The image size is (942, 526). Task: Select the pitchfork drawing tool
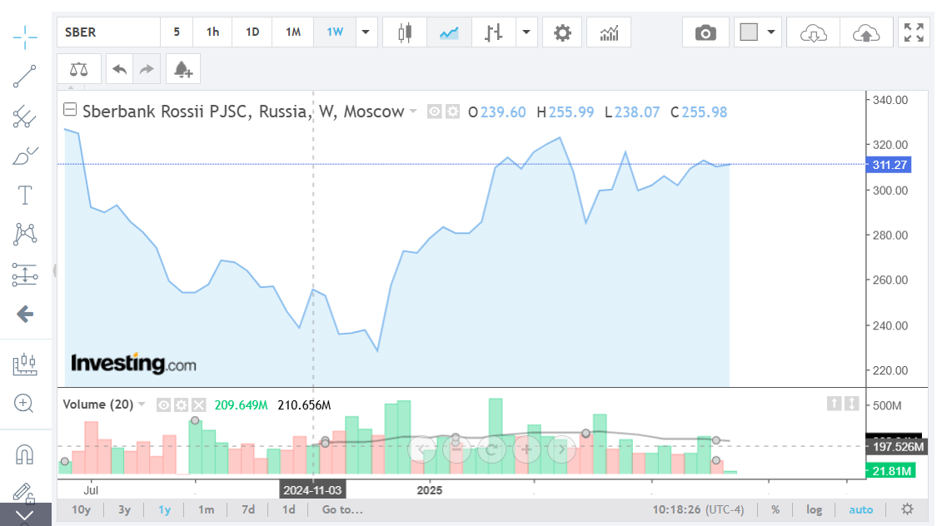pos(25,117)
